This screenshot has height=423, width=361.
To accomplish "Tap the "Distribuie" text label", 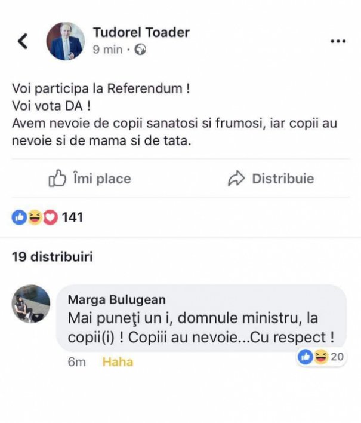I will tap(283, 178).
